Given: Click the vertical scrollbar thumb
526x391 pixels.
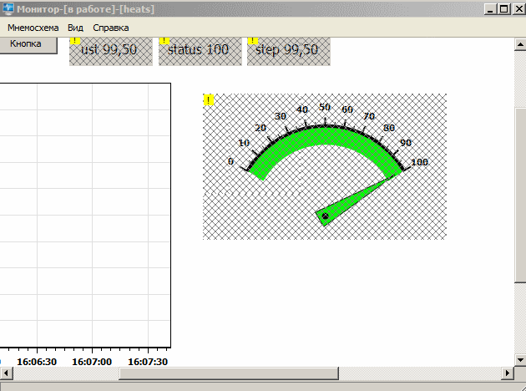Looking at the screenshot, I should coord(520,195).
